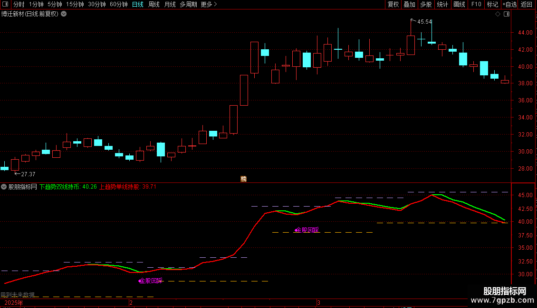Click the 用到未来数据 warning text
Viewport: 537px width, 308px height.
click(x=18, y=295)
